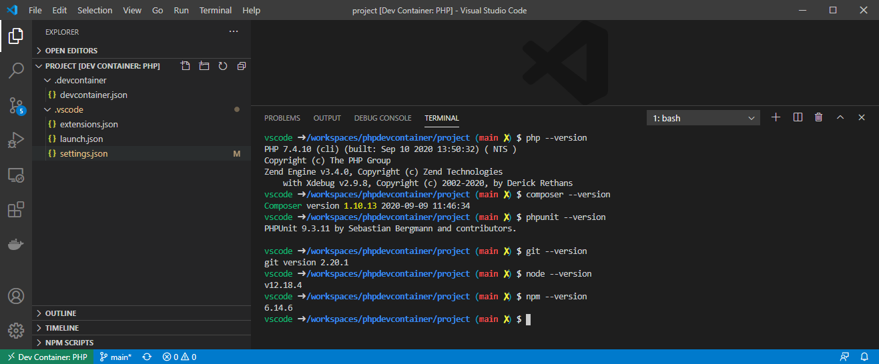
Task: Refresh the explorer file tree
Action: point(223,66)
